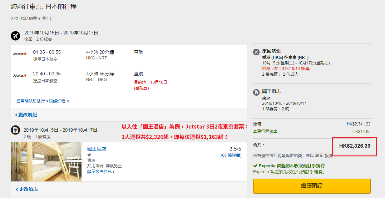
Task: Click the airplane icon beside the flight dates
Action: 16,36
